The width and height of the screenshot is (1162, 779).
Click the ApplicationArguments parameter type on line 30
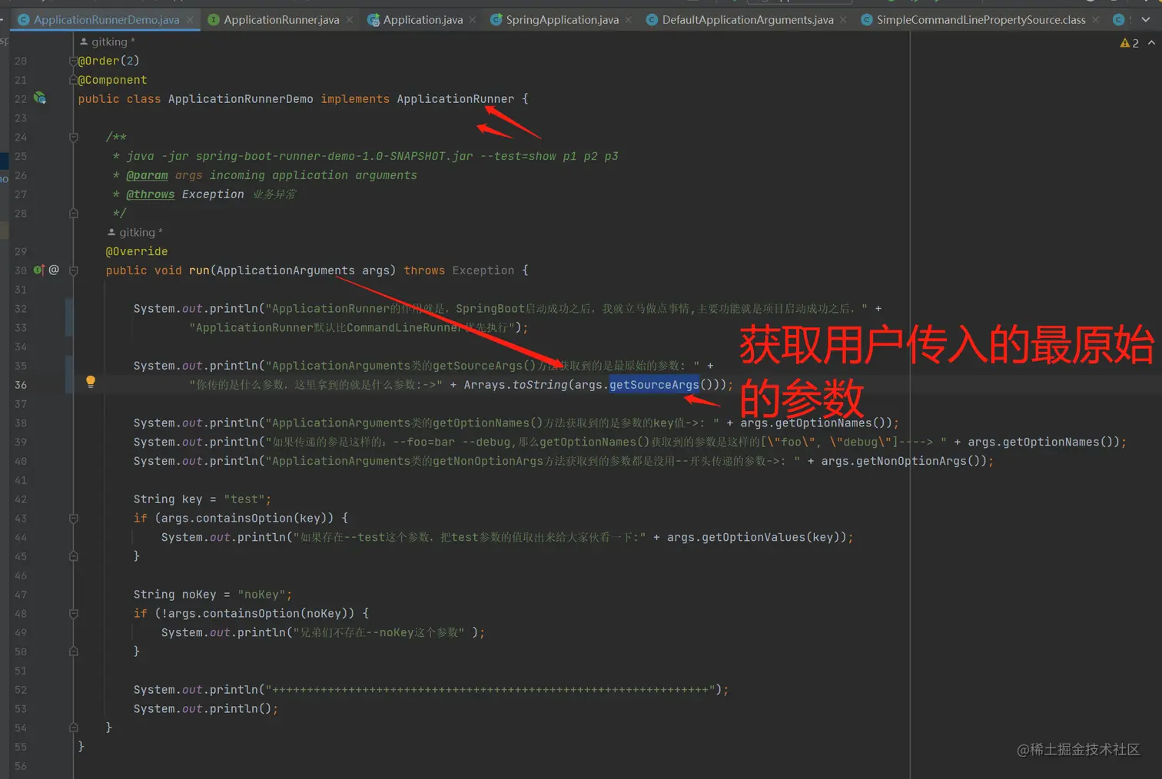pos(286,270)
